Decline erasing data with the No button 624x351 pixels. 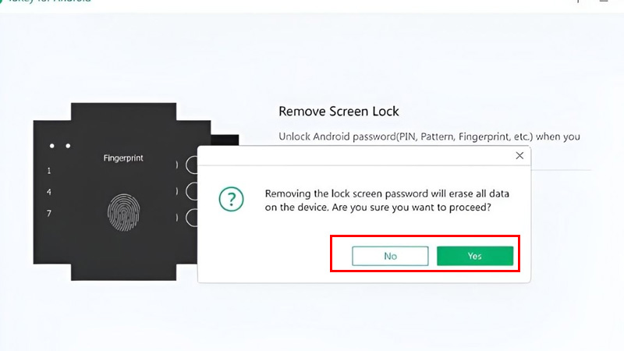(x=390, y=256)
